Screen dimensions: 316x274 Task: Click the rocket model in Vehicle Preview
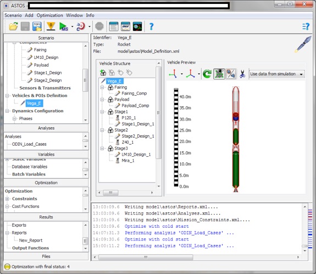point(236,139)
